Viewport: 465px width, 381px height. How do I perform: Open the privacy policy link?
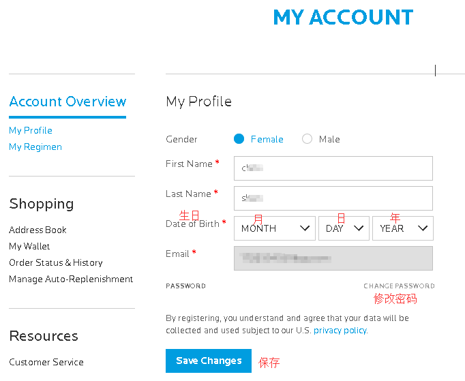tap(340, 331)
